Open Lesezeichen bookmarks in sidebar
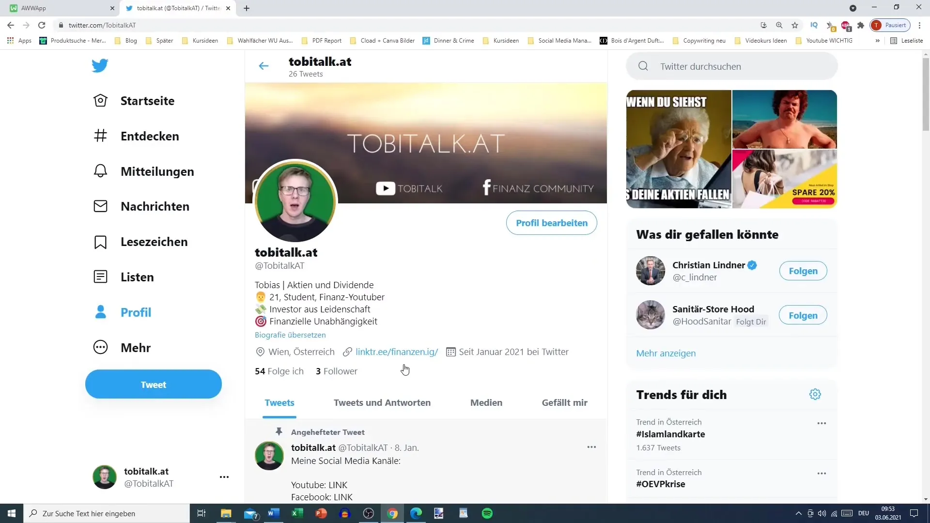Image resolution: width=930 pixels, height=523 pixels. coord(100,242)
